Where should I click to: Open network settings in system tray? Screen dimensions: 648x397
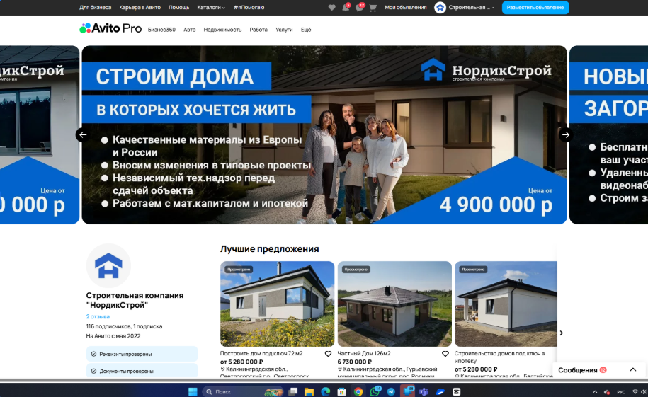[635, 391]
